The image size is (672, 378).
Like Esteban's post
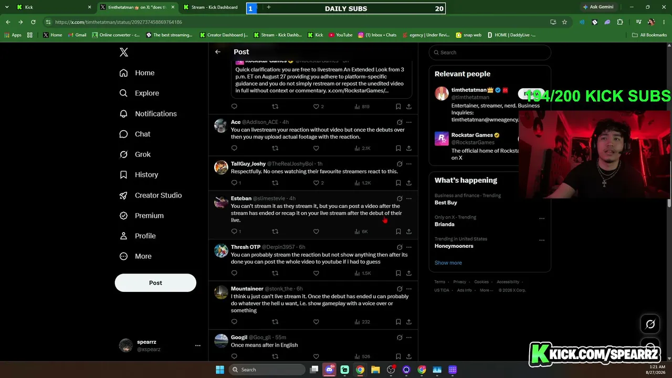click(316, 232)
